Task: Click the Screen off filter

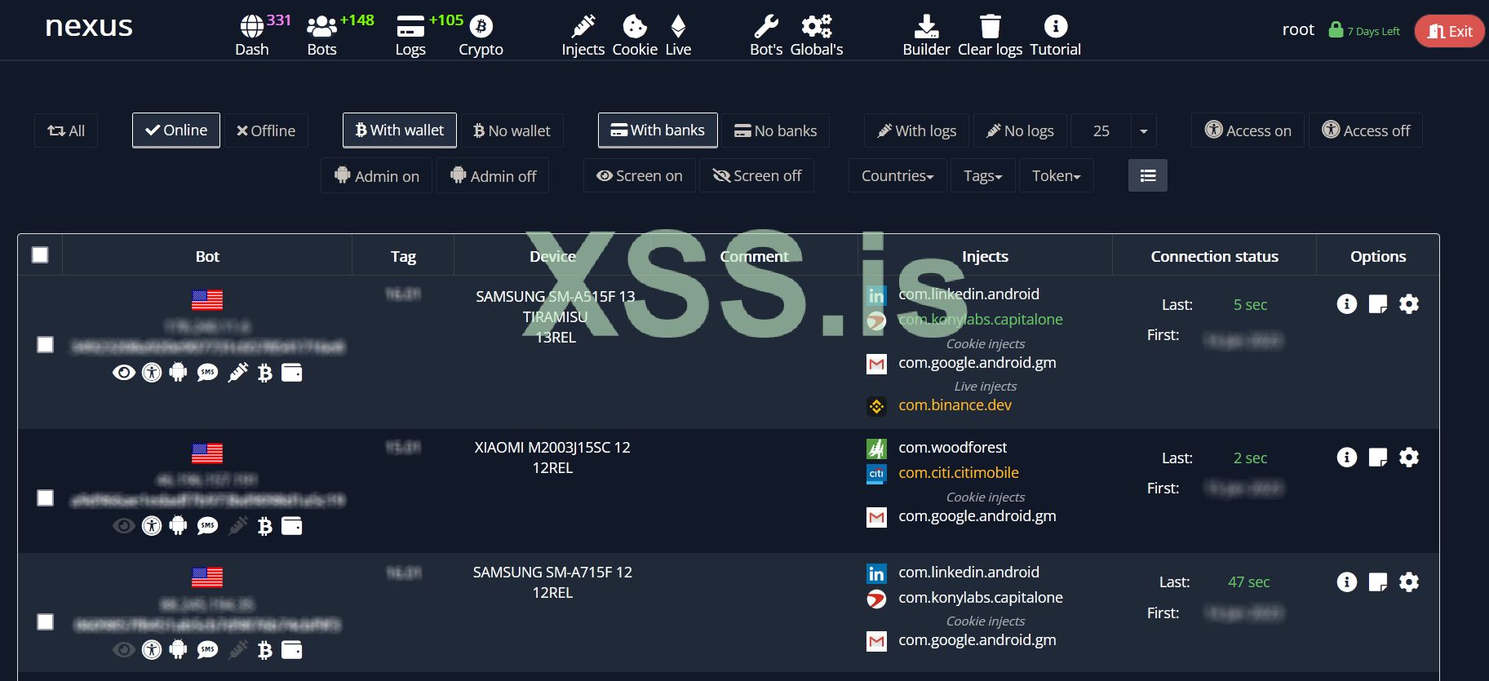Action: click(757, 176)
